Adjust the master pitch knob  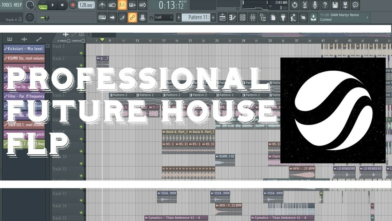[30, 17]
